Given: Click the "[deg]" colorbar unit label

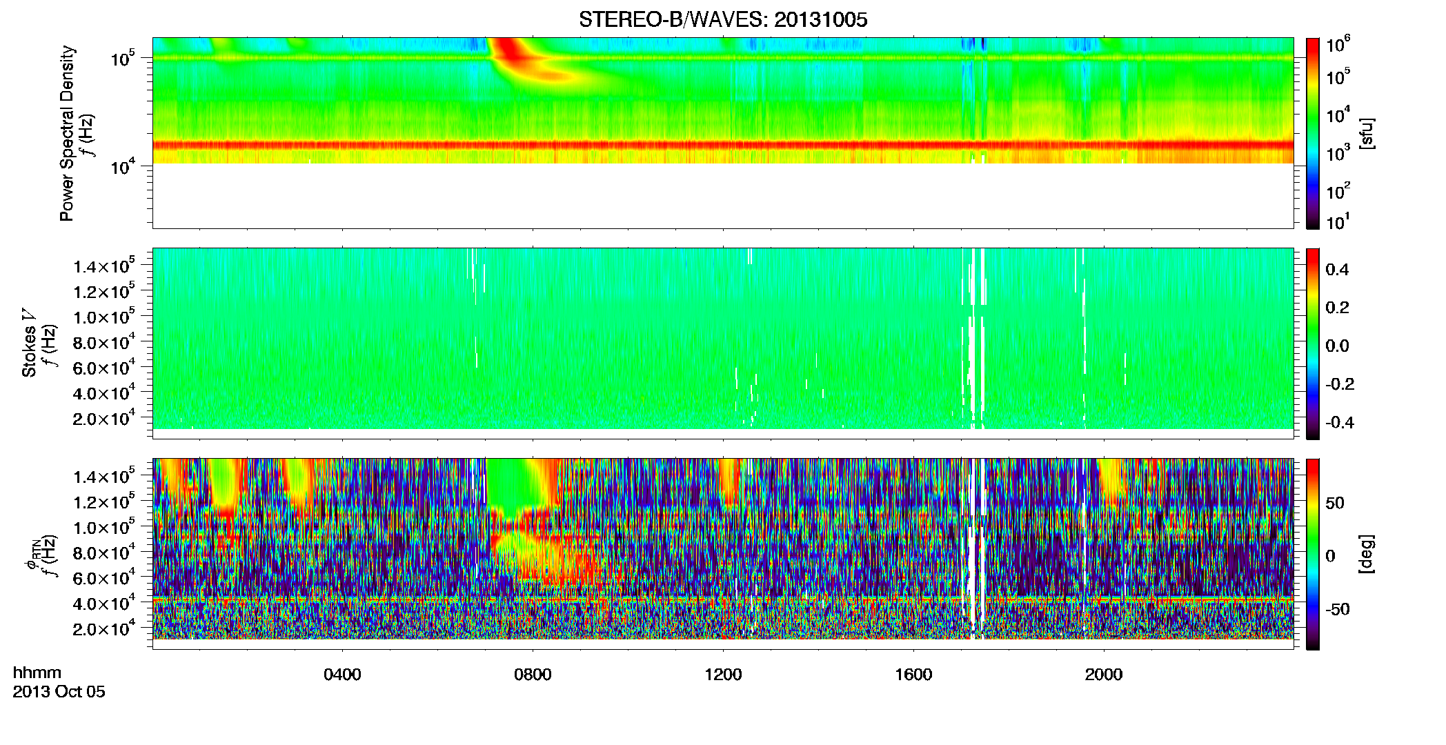Looking at the screenshot, I should (1367, 553).
